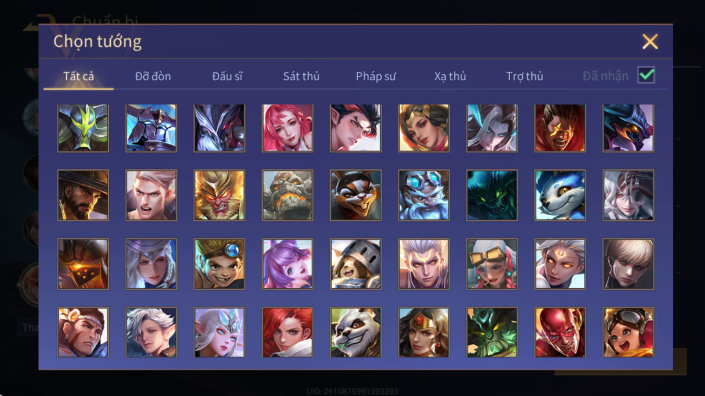Toggle the Đã nhận checkbox
Image resolution: width=705 pixels, height=396 pixels.
[646, 75]
